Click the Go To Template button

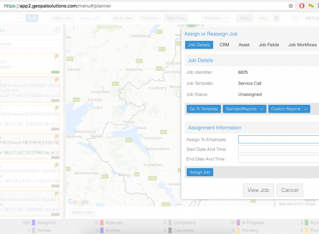204,109
